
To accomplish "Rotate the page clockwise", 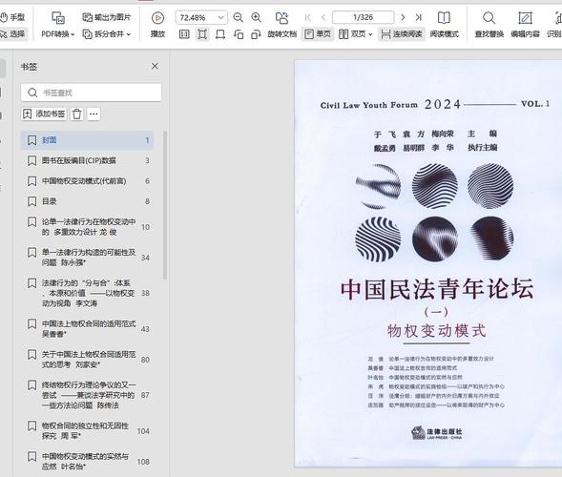I will (256, 34).
